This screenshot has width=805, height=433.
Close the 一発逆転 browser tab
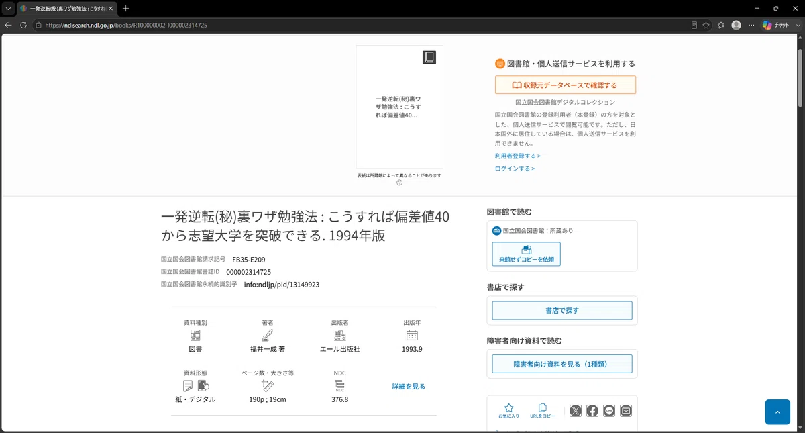pyautogui.click(x=111, y=8)
